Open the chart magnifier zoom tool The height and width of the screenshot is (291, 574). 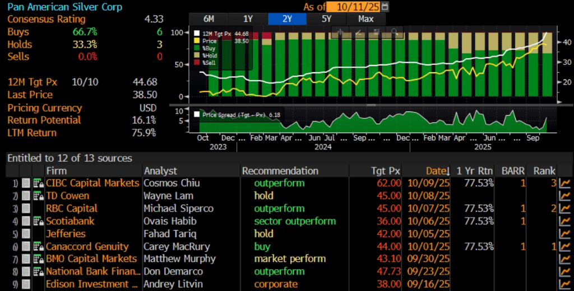(395, 32)
